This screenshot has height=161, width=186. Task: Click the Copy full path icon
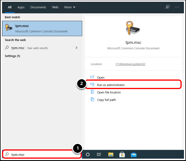pos(92,100)
